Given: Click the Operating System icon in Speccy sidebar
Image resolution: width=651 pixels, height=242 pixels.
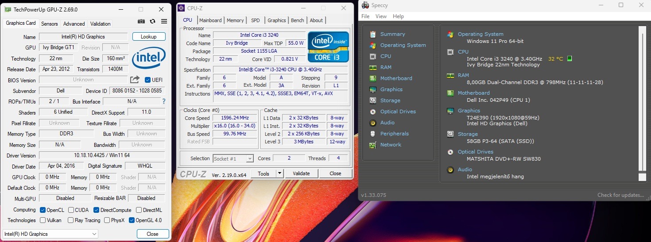Looking at the screenshot, I should pyautogui.click(x=373, y=45).
